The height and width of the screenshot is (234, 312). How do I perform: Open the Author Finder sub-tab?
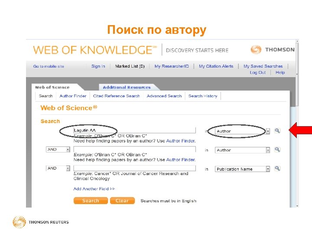73,96
